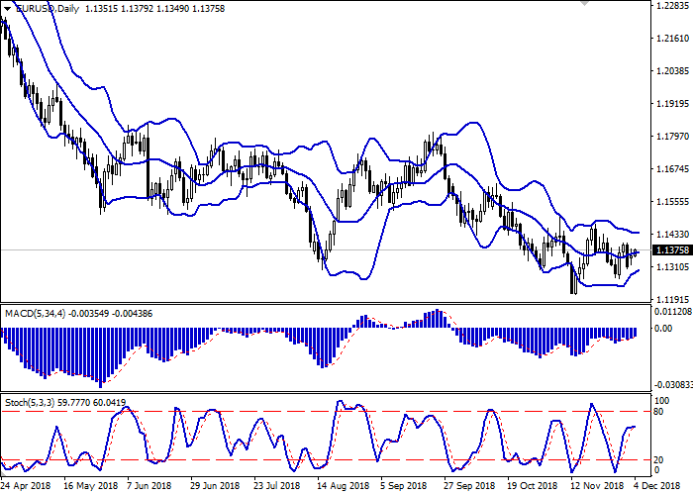Image resolution: width=693 pixels, height=495 pixels.
Task: Select the Stochastic level 80 label
Action: (658, 412)
